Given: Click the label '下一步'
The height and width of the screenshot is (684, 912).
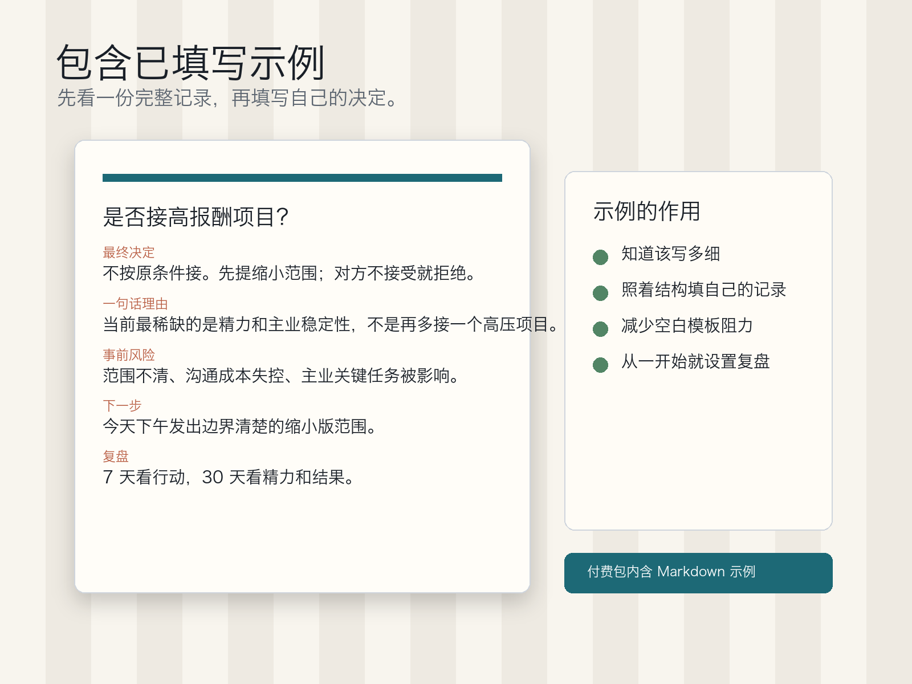Looking at the screenshot, I should [x=122, y=405].
